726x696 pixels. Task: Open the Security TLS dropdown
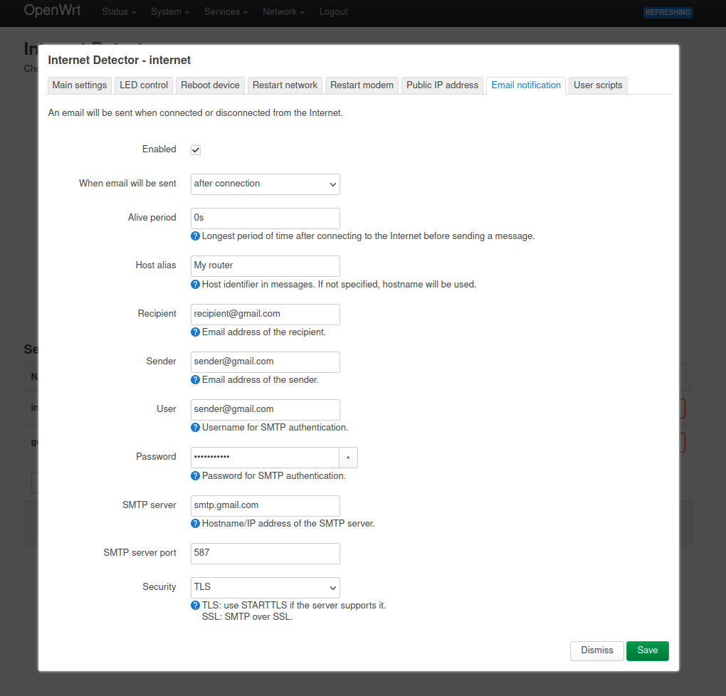point(265,587)
